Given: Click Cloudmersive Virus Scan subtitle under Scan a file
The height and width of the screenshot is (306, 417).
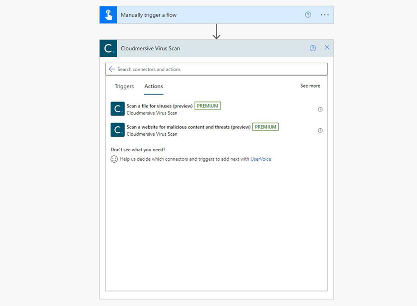Looking at the screenshot, I should 152,113.
